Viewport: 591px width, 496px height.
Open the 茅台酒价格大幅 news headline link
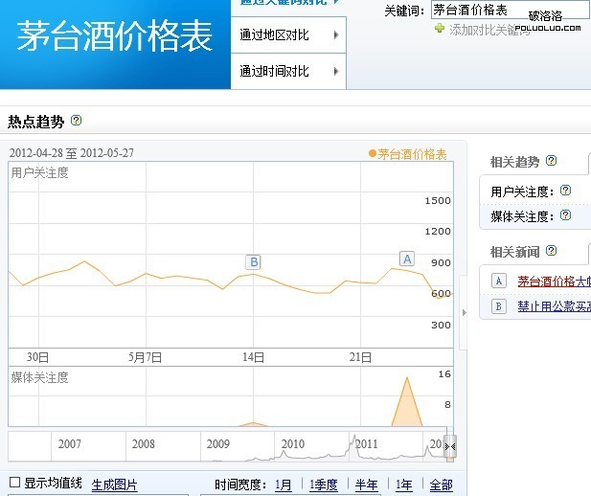[x=554, y=282]
